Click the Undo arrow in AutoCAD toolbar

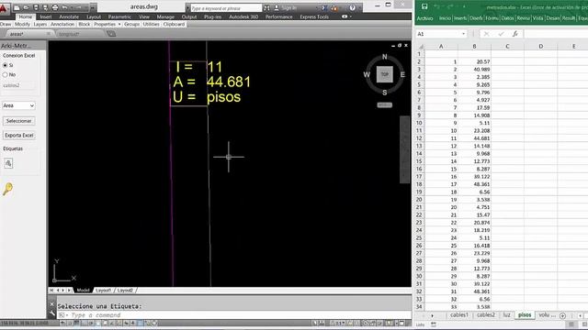[x=64, y=7]
